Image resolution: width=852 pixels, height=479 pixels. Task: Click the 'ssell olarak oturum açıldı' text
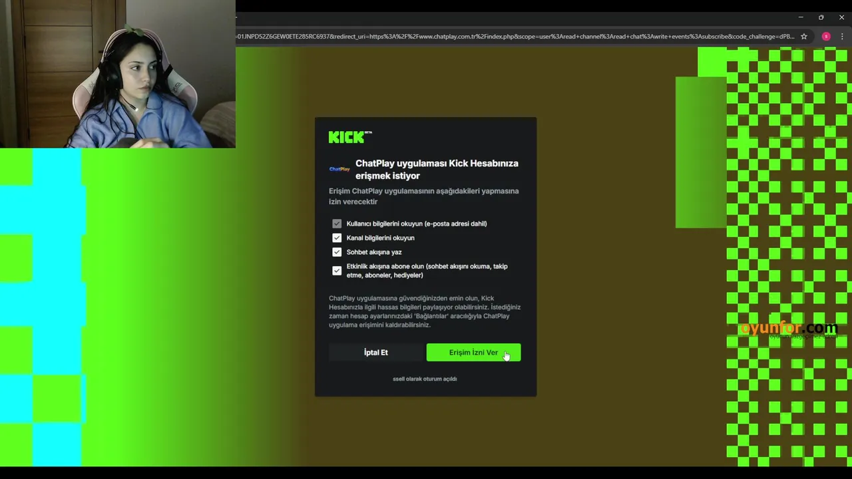425,379
